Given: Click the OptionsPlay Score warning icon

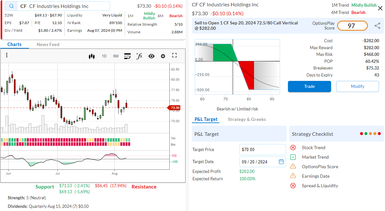Looking at the screenshot, I should pyautogui.click(x=293, y=166).
